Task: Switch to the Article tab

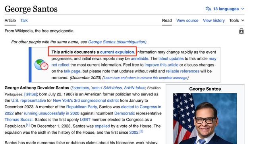Action: pos(10,21)
